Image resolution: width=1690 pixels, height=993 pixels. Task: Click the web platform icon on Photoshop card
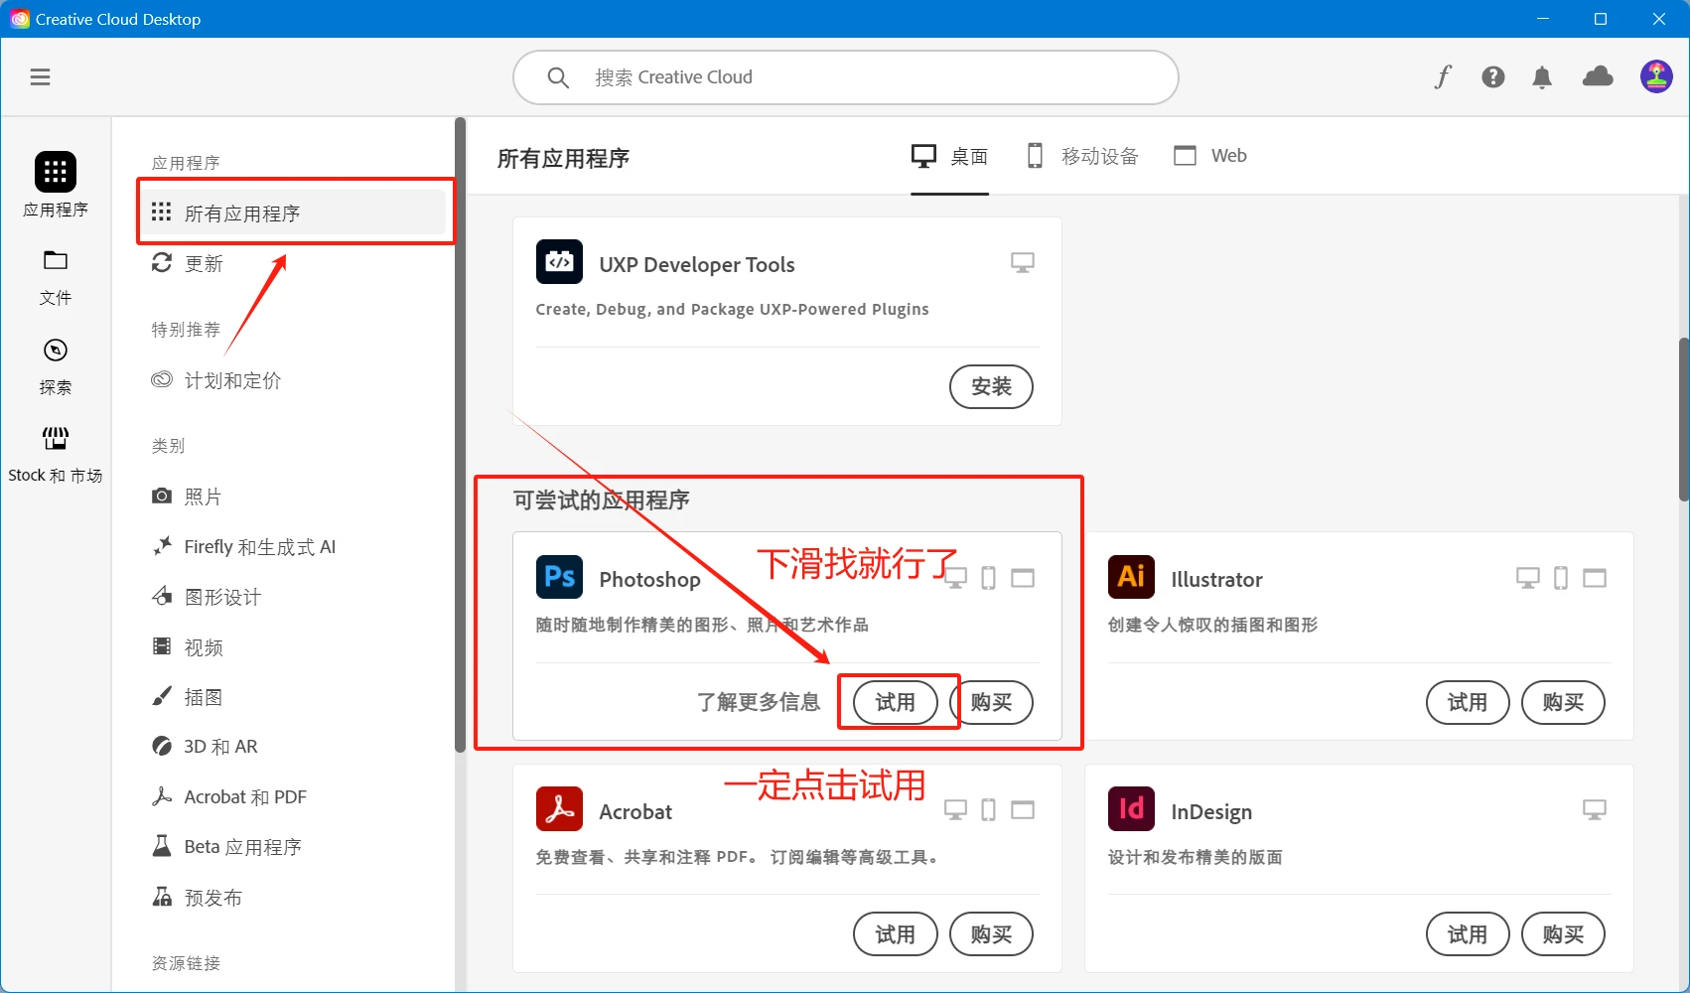[x=1023, y=578]
